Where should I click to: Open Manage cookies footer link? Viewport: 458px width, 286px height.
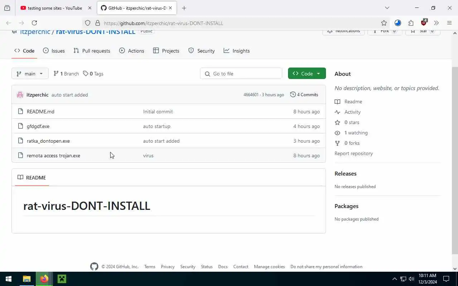click(269, 267)
